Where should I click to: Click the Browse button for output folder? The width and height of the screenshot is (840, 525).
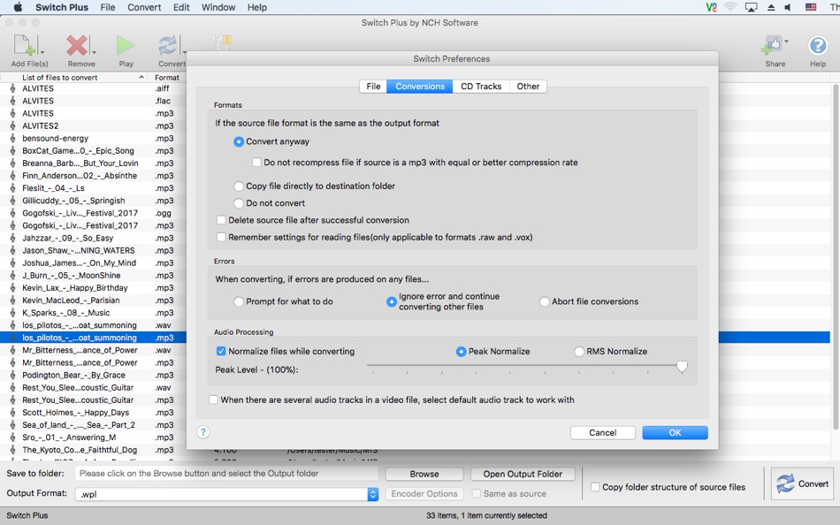[x=424, y=474]
